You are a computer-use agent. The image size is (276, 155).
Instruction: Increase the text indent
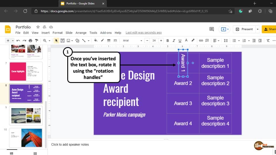click(x=260, y=40)
